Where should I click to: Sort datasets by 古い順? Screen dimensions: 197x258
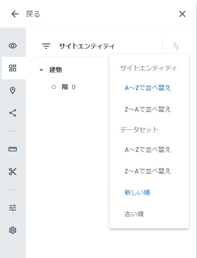[134, 214]
